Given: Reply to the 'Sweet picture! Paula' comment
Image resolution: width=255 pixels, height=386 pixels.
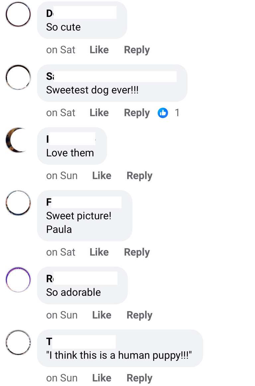Looking at the screenshot, I should (x=136, y=252).
